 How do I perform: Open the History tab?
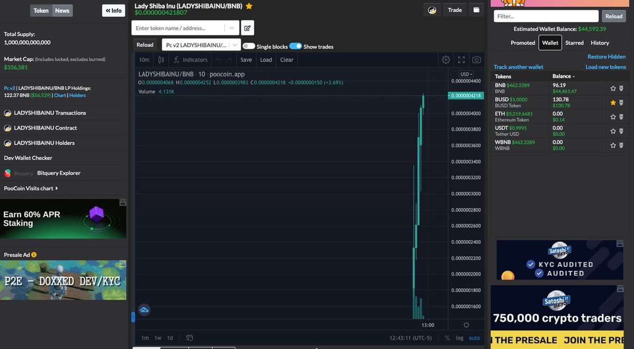(x=600, y=43)
